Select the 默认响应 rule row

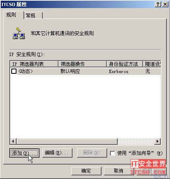(x=86, y=71)
